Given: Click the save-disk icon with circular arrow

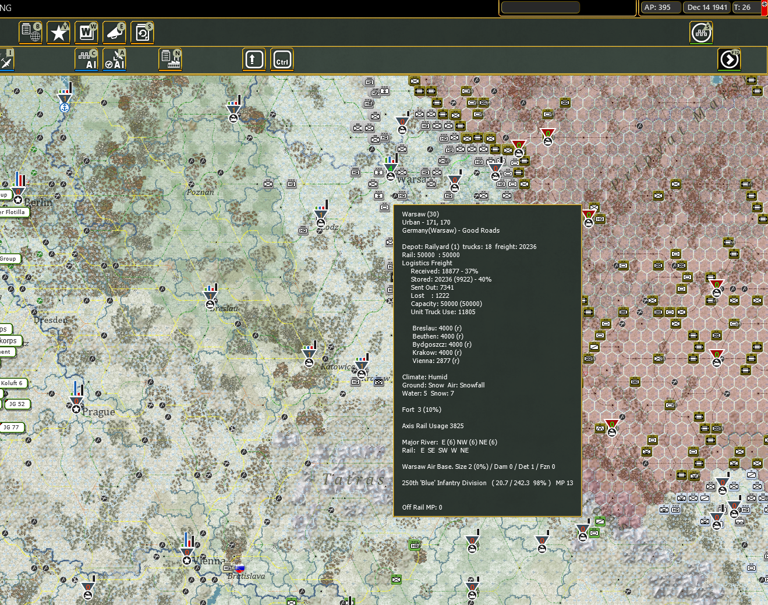Looking at the screenshot, I should click(x=142, y=33).
